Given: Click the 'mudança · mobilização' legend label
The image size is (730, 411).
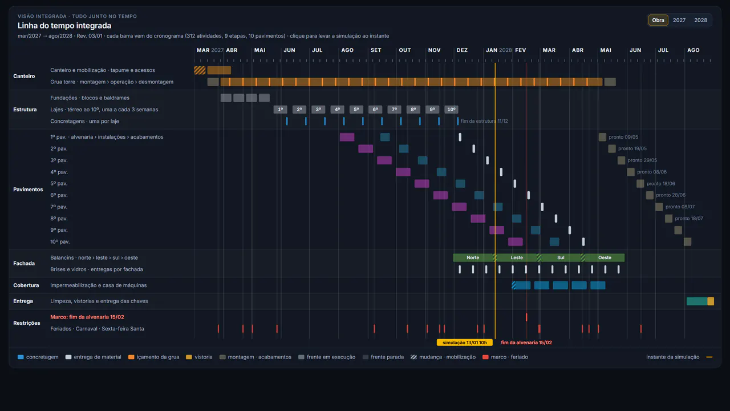Looking at the screenshot, I should point(448,357).
